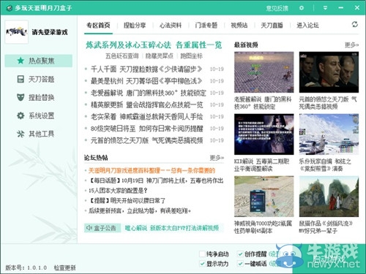Viewport: 366px width, 274px height.
Task: Click the star icon beside 热点聚焦
Action: [x=20, y=61]
